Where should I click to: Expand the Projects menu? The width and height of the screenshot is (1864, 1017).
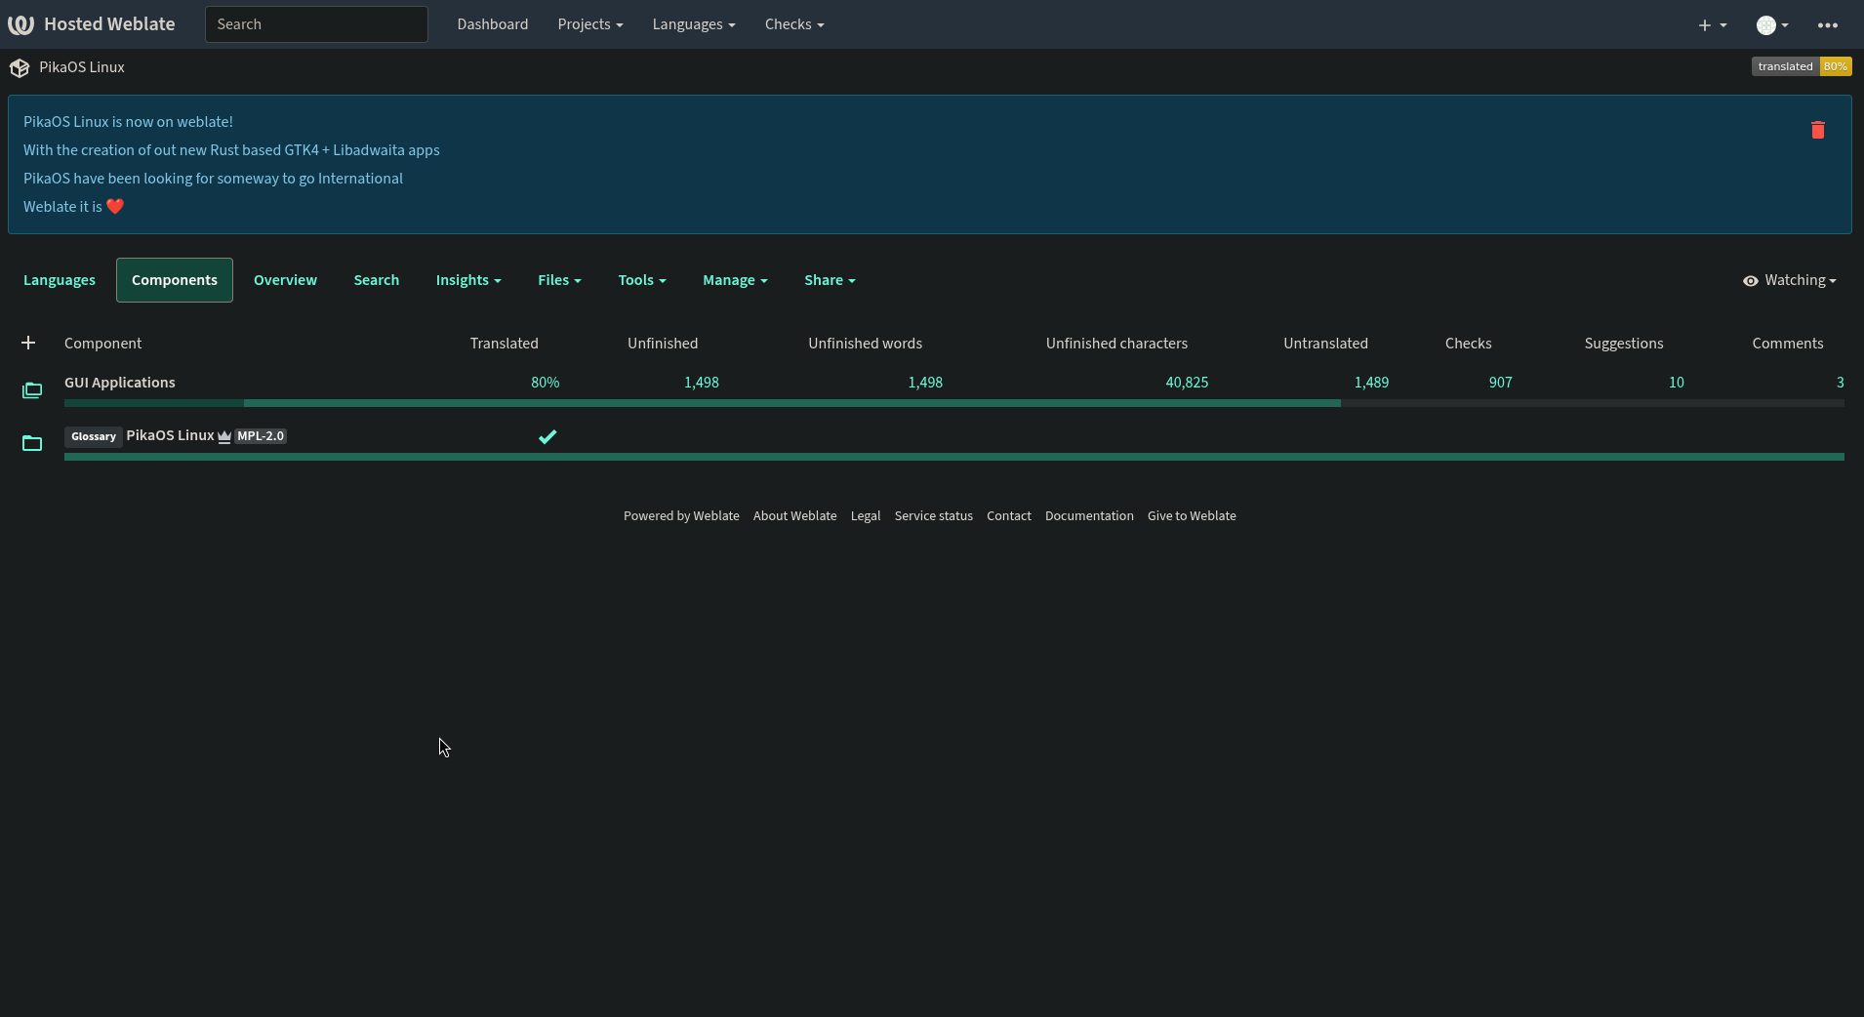tap(589, 24)
